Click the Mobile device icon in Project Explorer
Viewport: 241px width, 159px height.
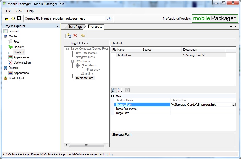[6, 36]
